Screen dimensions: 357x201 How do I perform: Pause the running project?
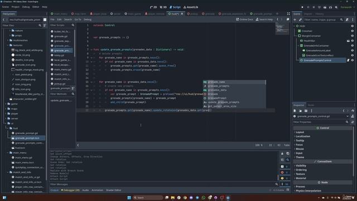click(x=308, y=7)
